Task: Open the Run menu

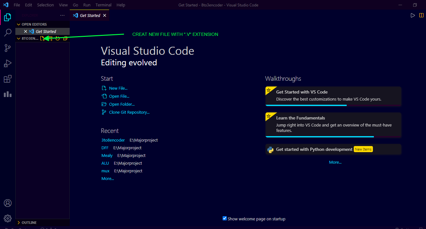Action: pyautogui.click(x=87, y=5)
